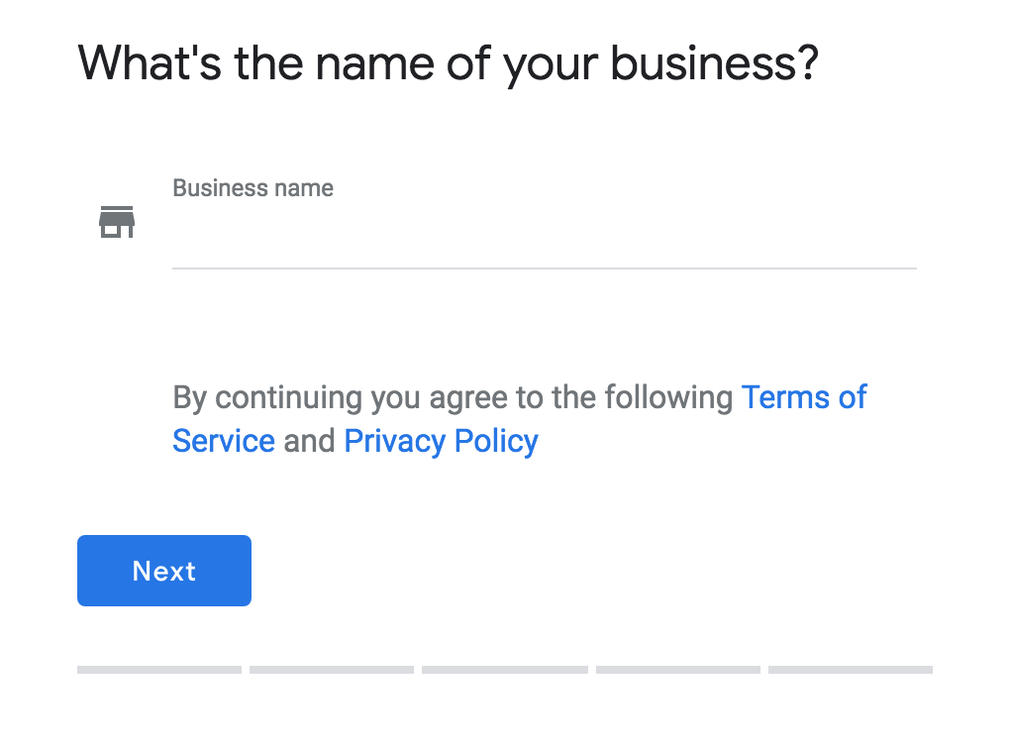Click the underline of the Business name field
Viewport: 1010px width, 751px height.
pos(545,268)
